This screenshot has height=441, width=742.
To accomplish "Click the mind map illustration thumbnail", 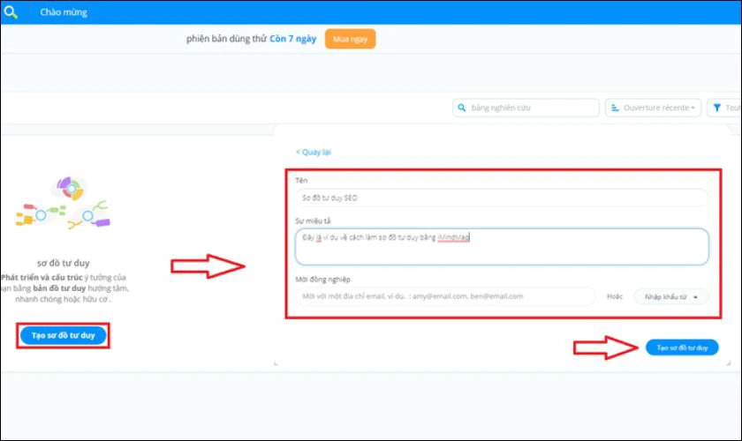I will [x=63, y=202].
